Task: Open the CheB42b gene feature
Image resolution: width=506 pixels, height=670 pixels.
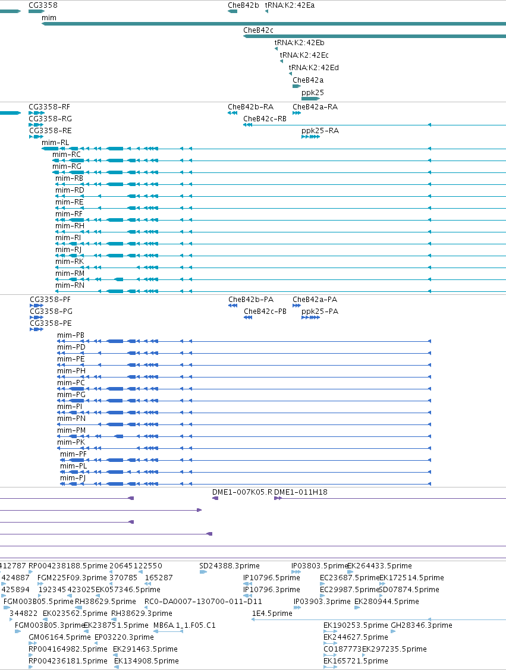Action: [232, 11]
